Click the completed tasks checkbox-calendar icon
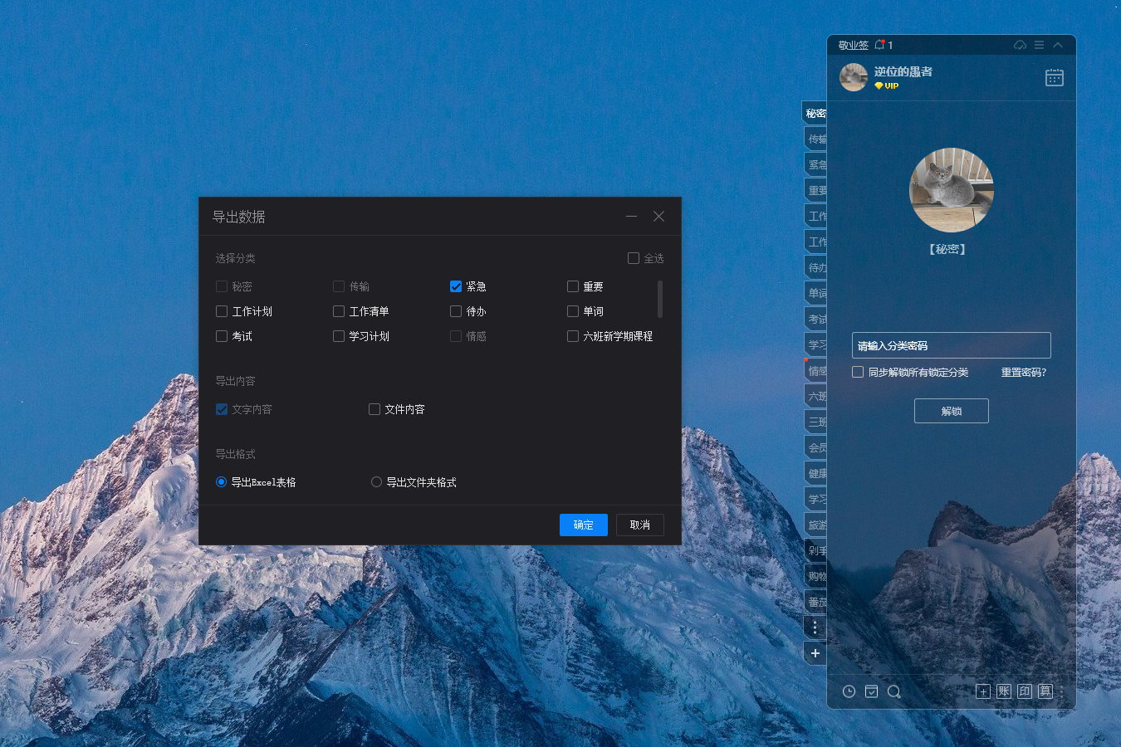 [x=871, y=691]
